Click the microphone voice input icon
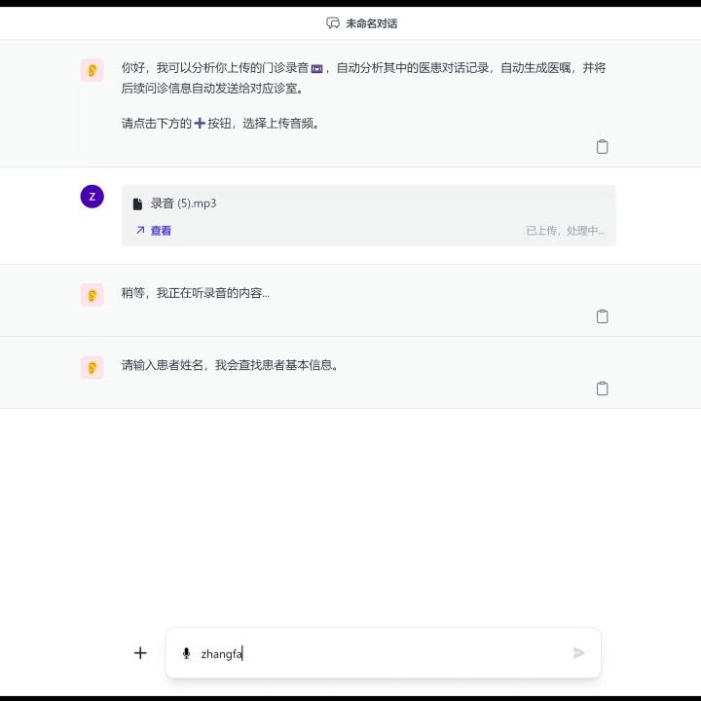The image size is (701, 701). 186,653
